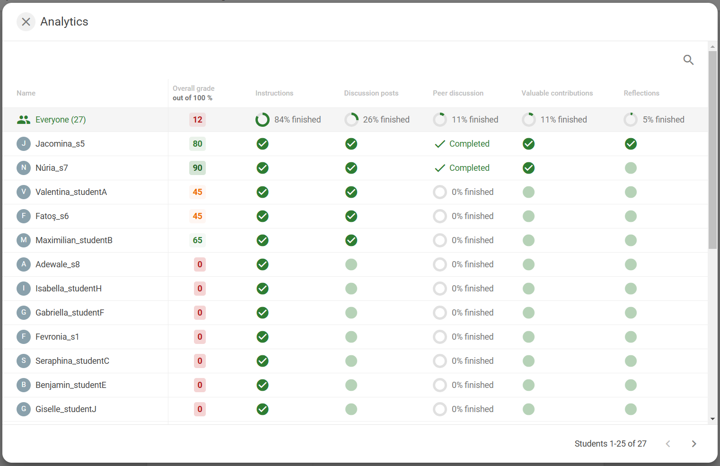Select the Everyone (27) row
The height and width of the screenshot is (466, 720).
[x=355, y=120]
